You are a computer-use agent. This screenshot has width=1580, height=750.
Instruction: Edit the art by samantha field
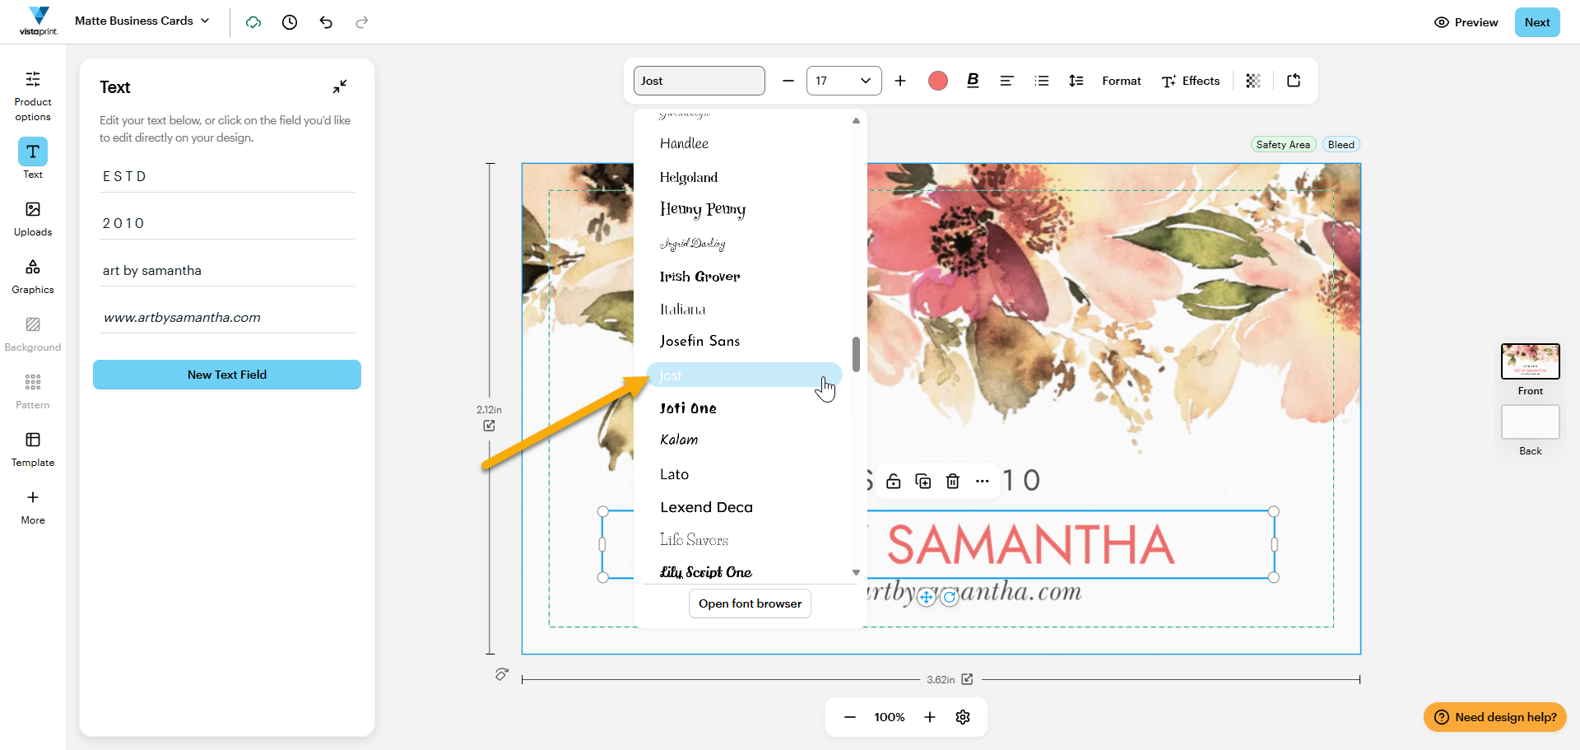pyautogui.click(x=227, y=270)
